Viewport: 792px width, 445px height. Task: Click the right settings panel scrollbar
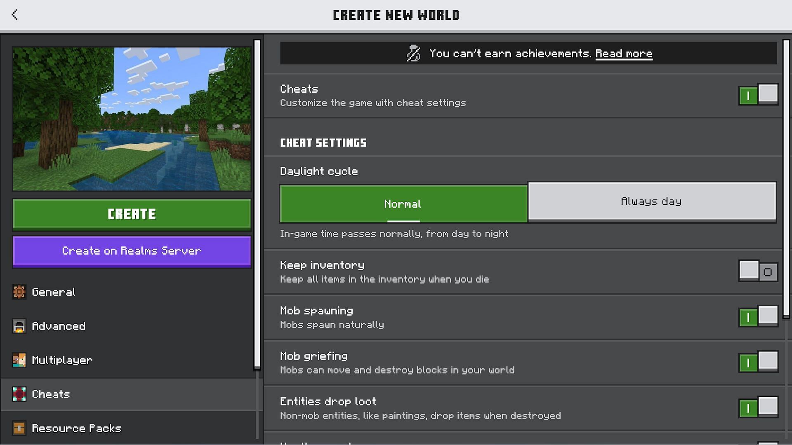tap(786, 179)
